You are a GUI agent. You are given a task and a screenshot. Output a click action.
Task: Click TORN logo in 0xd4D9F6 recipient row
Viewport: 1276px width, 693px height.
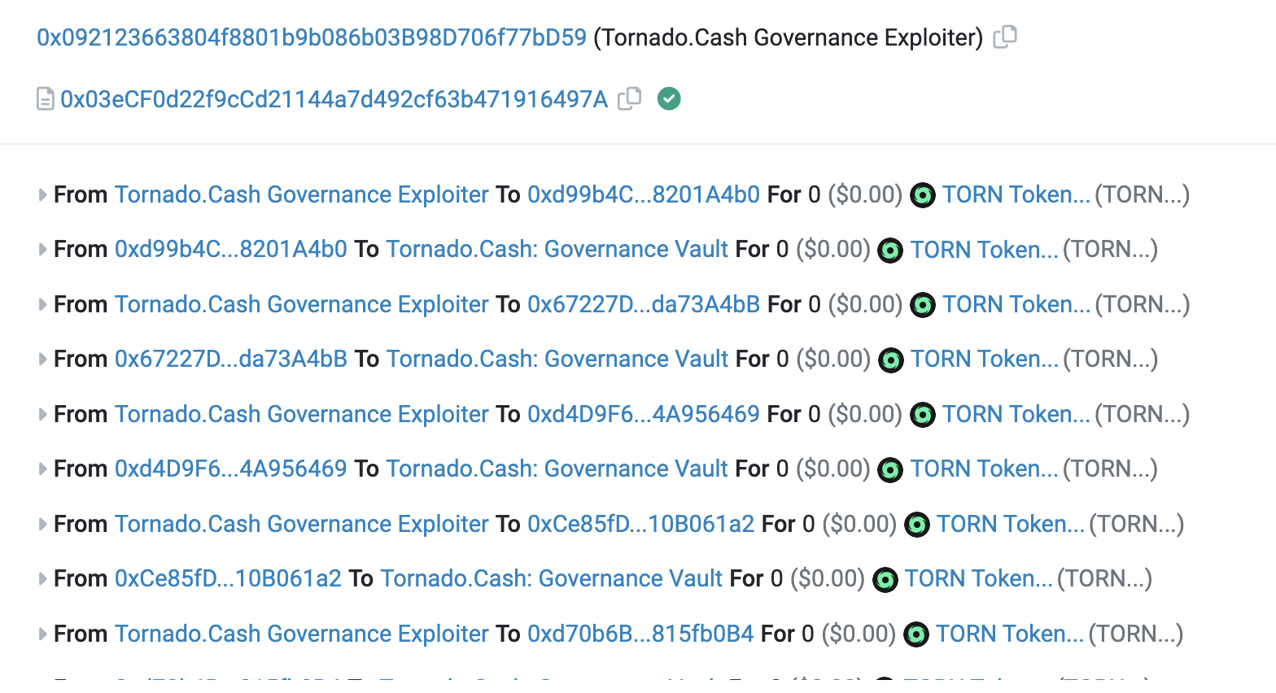coord(922,415)
